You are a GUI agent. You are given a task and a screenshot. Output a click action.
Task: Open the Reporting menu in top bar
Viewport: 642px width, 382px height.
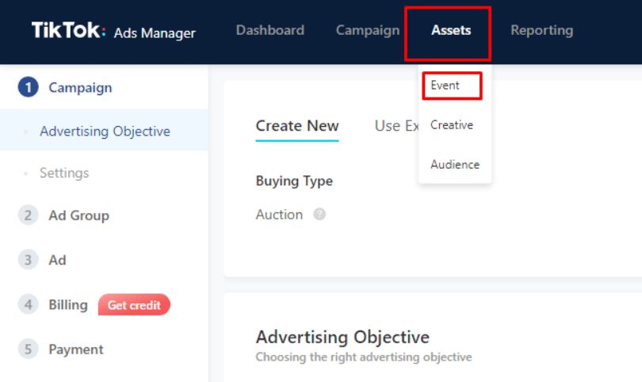click(541, 30)
